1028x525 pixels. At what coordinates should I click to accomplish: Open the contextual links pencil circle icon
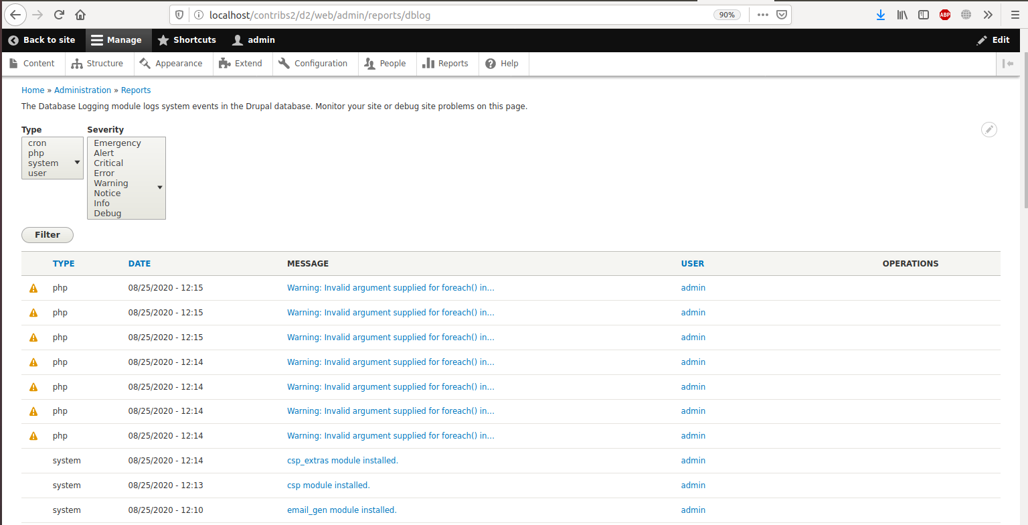point(989,129)
